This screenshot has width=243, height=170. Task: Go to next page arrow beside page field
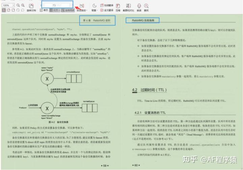pyautogui.click(x=72, y=5)
